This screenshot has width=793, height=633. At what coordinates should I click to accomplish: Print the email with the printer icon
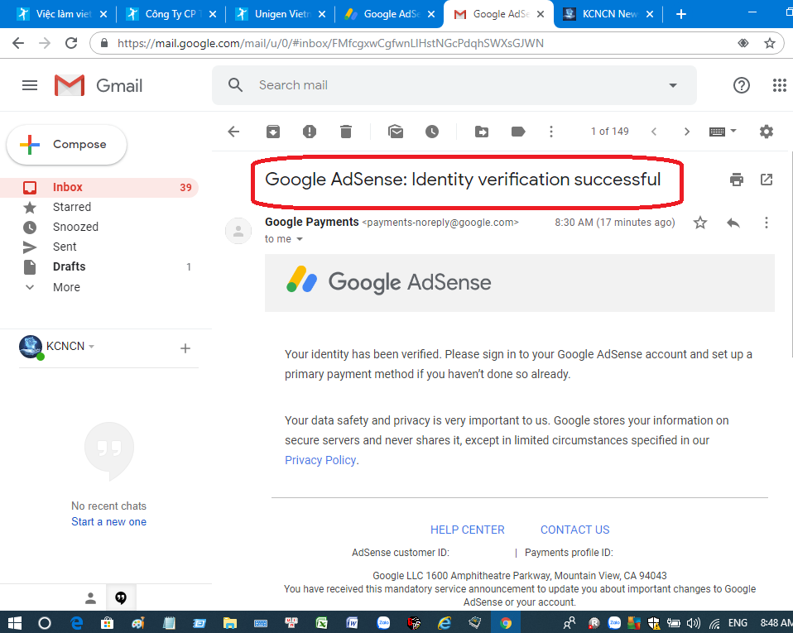point(736,180)
